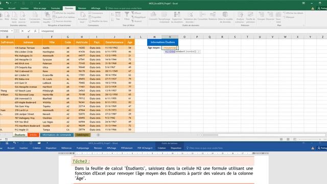This screenshot has width=327, height=184.
Task: Click the add new sheet plus button
Action: click(x=98, y=135)
